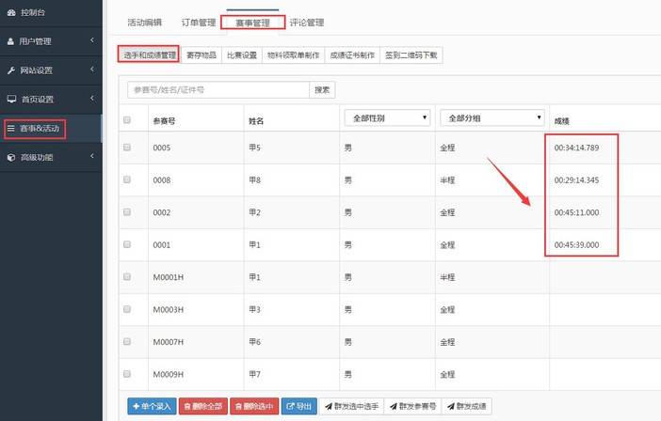The width and height of the screenshot is (661, 421).
Task: Expand the 用户管理 sidebar chevron
Action: (x=91, y=41)
